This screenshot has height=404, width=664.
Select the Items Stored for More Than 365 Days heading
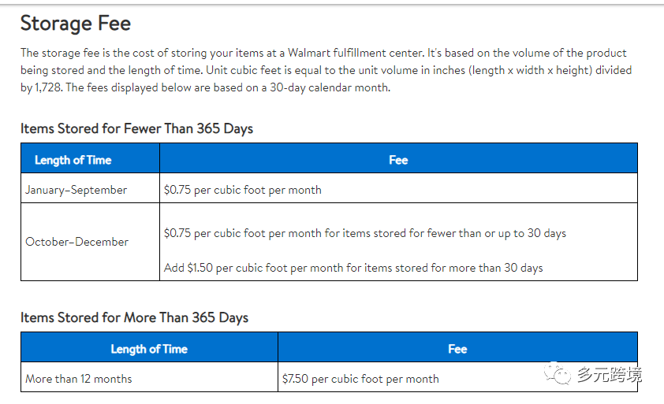pyautogui.click(x=134, y=317)
